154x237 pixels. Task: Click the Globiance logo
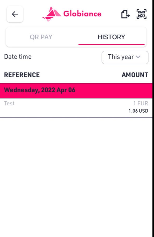(72, 14)
